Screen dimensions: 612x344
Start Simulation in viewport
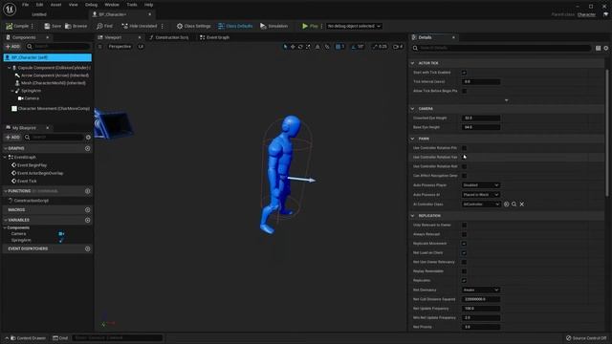pyautogui.click(x=274, y=26)
